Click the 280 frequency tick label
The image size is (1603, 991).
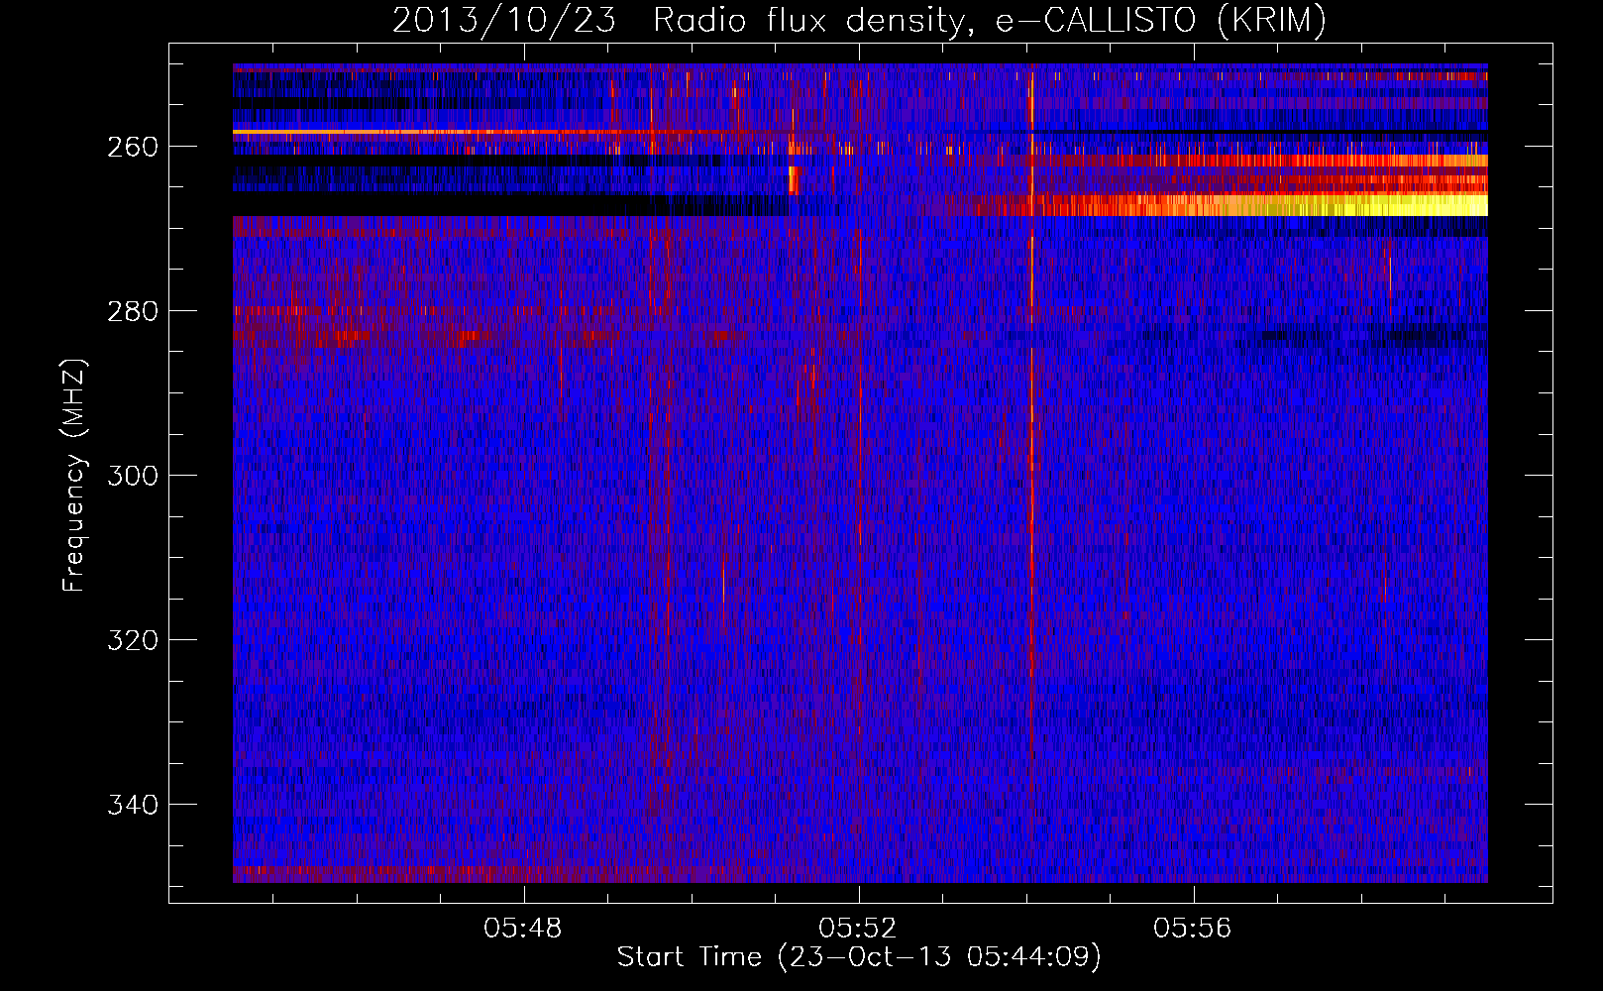(x=133, y=311)
